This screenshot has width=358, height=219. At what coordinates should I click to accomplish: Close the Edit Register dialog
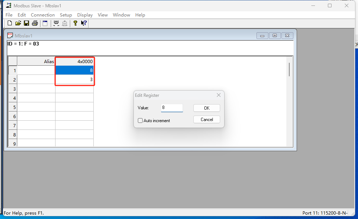[x=219, y=95]
